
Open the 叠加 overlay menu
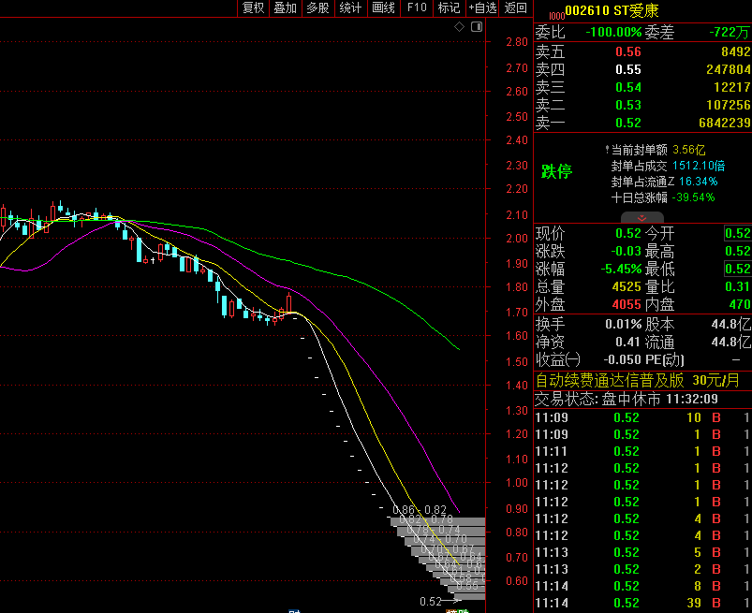click(286, 8)
